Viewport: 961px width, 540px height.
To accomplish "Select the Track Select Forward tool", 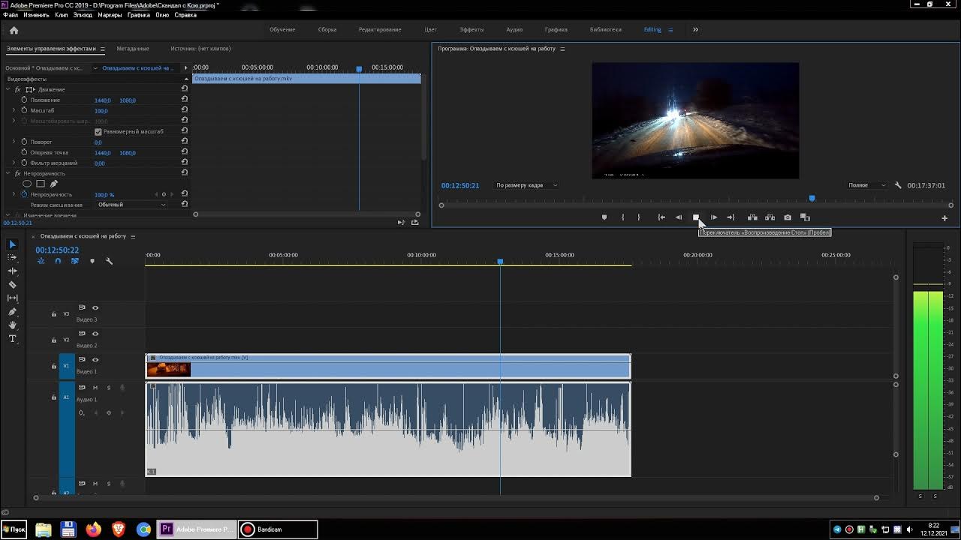I will 12,257.
